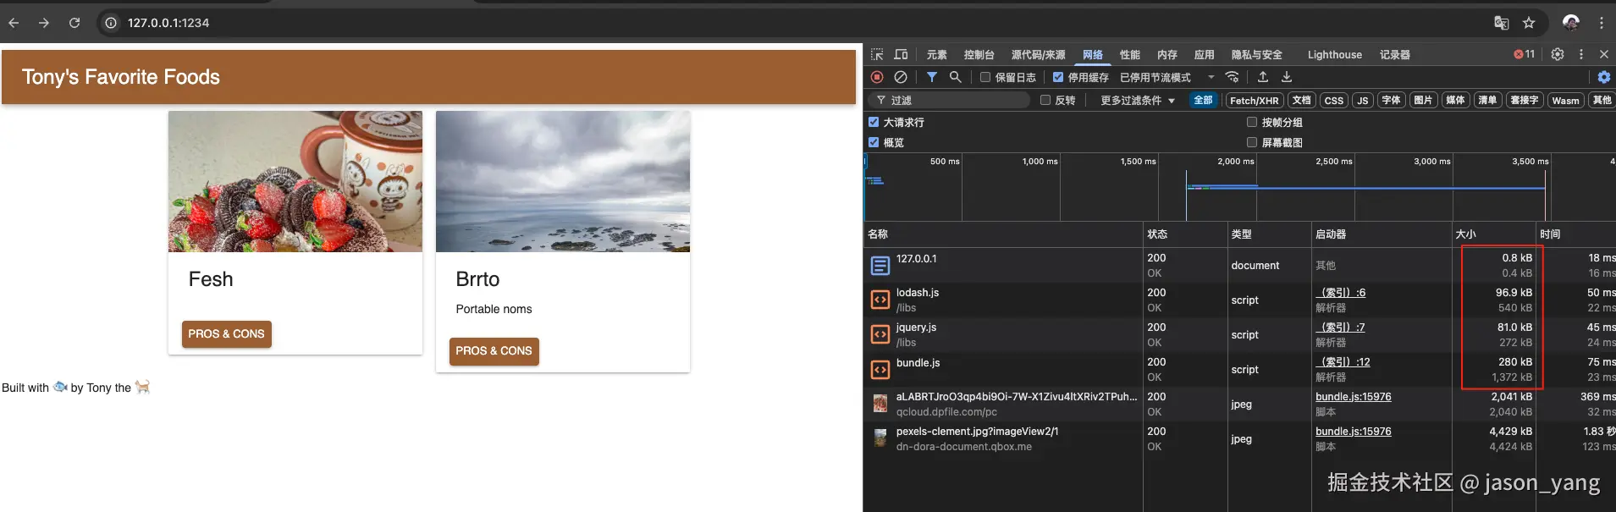Viewport: 1616px width, 512px height.
Task: Open network settings blue gear
Action: (x=1603, y=77)
